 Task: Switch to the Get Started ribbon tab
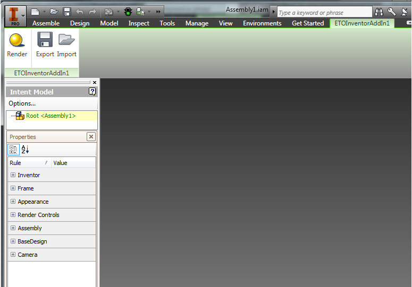(308, 23)
